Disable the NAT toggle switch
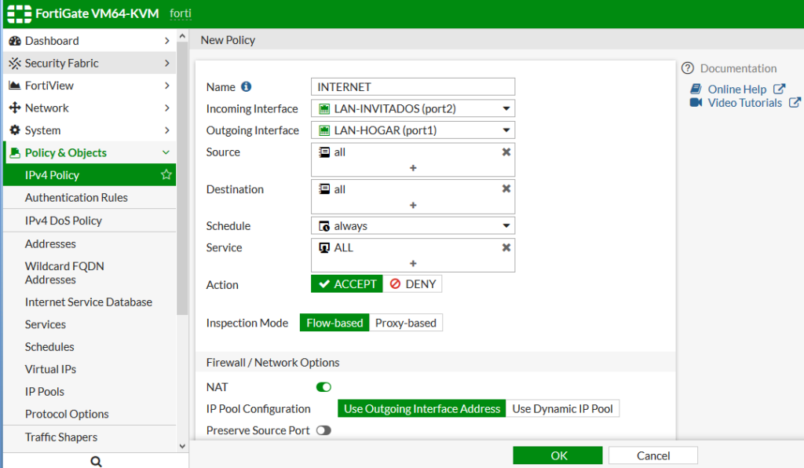Screen dimensions: 804x468 click(x=323, y=387)
